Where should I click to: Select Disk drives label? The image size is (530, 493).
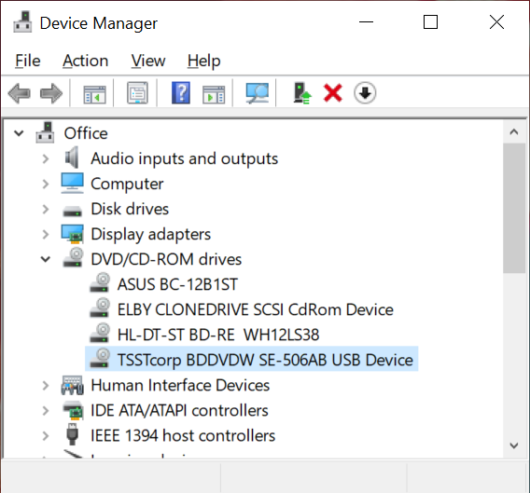(x=130, y=209)
